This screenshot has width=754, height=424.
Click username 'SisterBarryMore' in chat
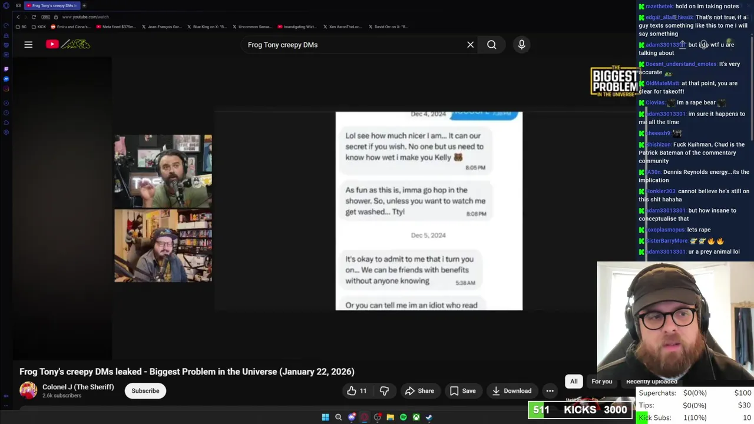pos(666,240)
